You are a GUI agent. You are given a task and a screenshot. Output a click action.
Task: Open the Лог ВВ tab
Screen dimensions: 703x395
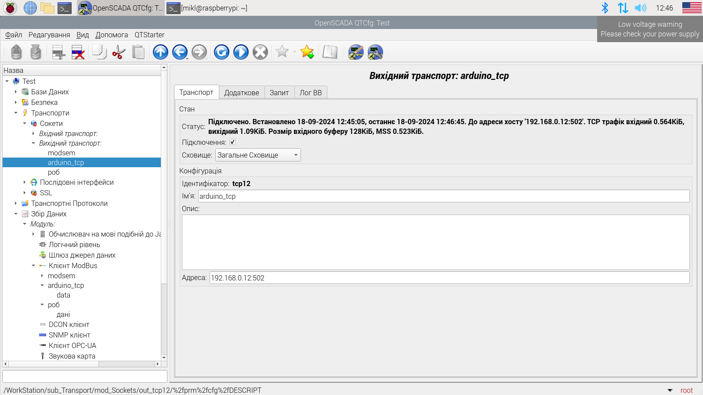[311, 93]
